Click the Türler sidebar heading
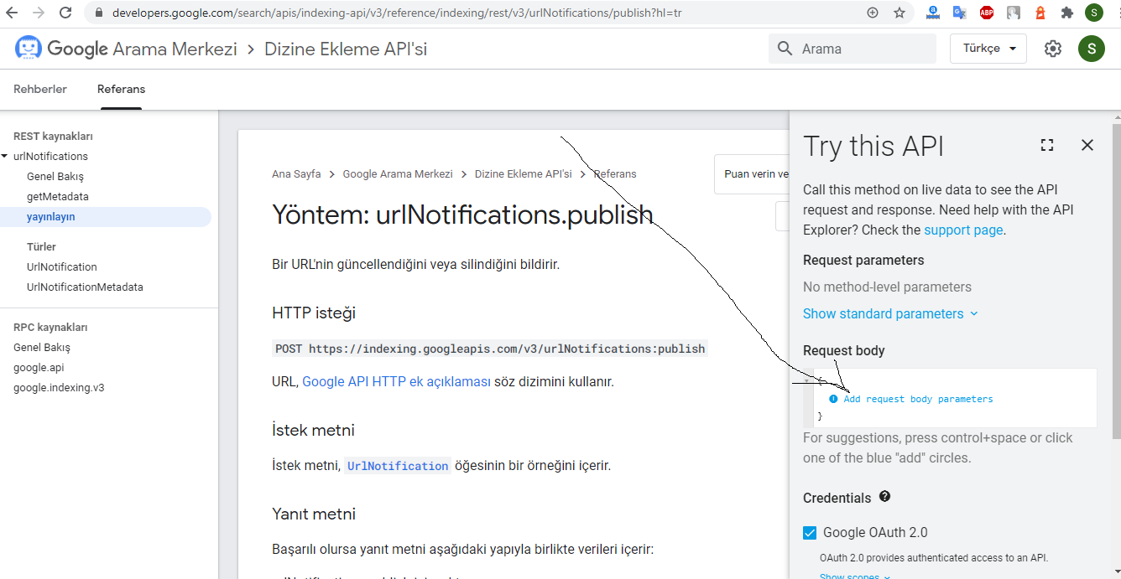 pos(41,247)
